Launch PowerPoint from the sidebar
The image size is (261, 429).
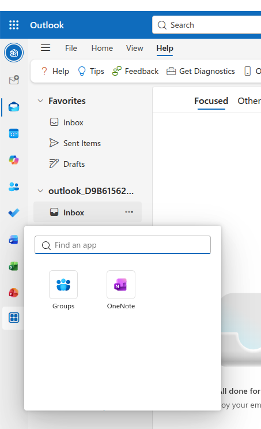pyautogui.click(x=13, y=293)
